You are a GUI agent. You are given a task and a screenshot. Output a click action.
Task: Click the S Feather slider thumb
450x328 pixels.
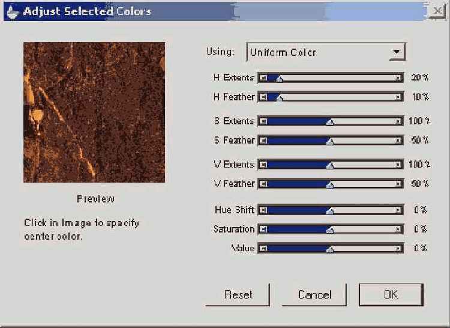click(x=330, y=141)
